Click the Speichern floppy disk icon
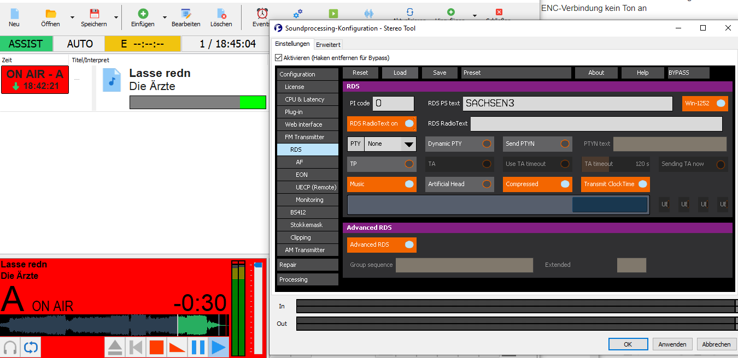This screenshot has height=358, width=738. pyautogui.click(x=94, y=14)
